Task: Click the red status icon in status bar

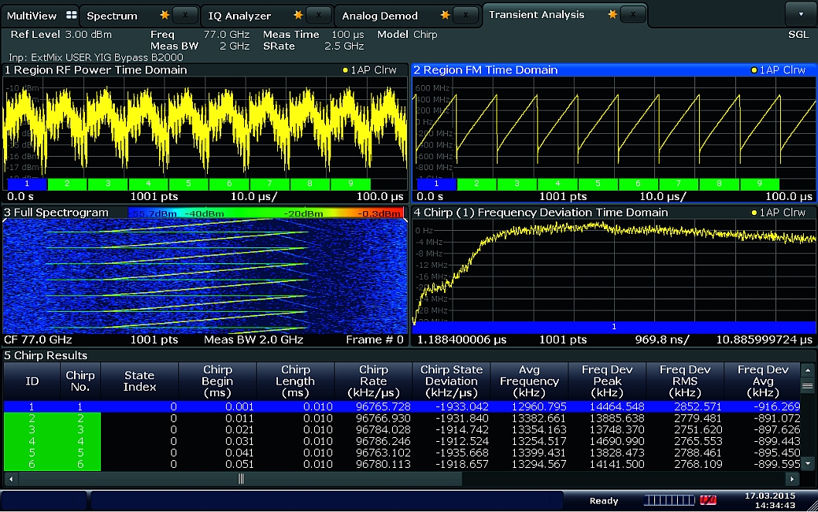Action: (707, 500)
